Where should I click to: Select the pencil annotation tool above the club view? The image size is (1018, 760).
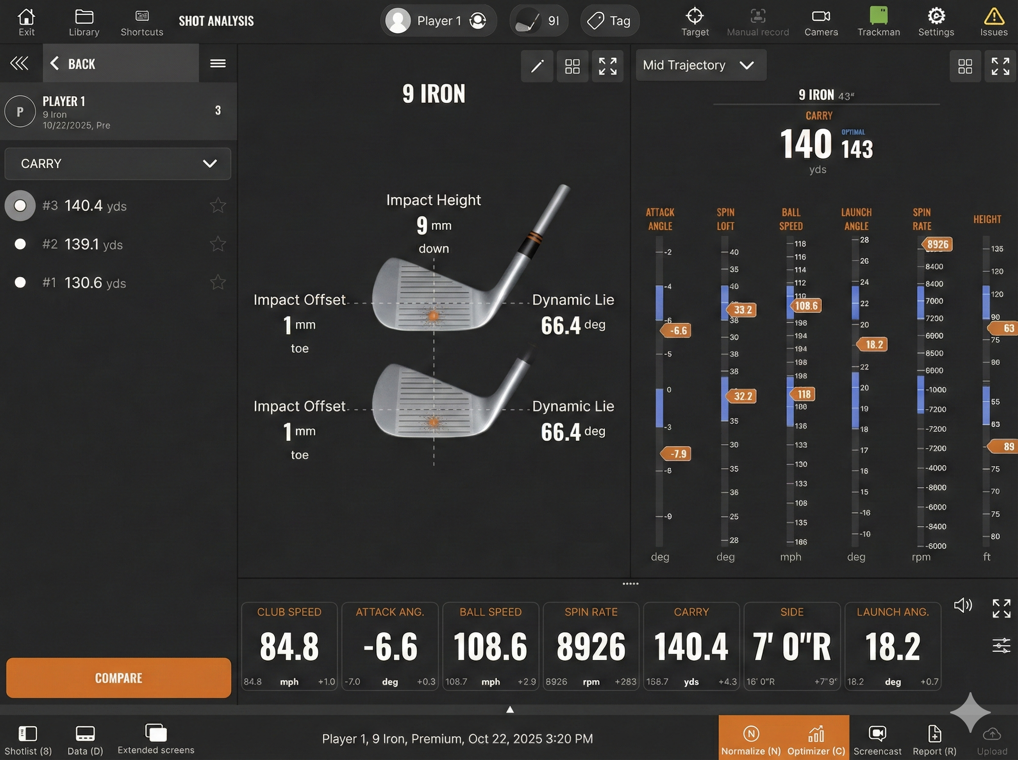click(537, 66)
